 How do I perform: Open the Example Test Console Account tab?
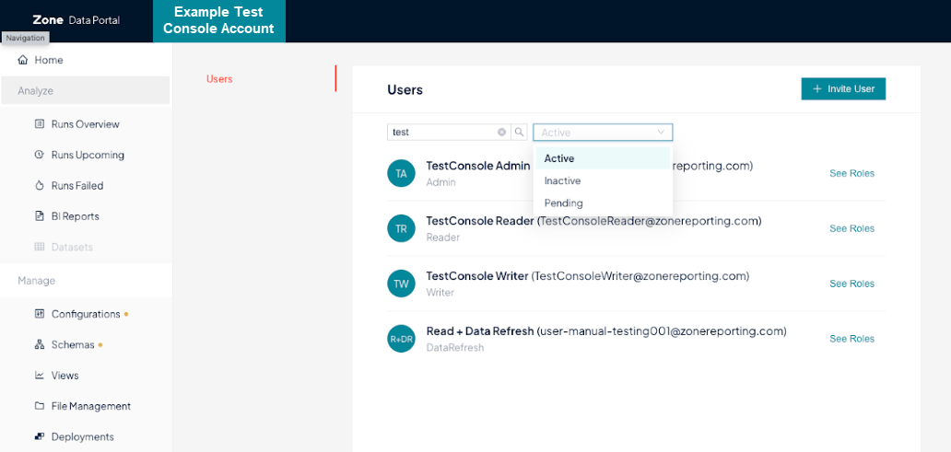tap(219, 20)
